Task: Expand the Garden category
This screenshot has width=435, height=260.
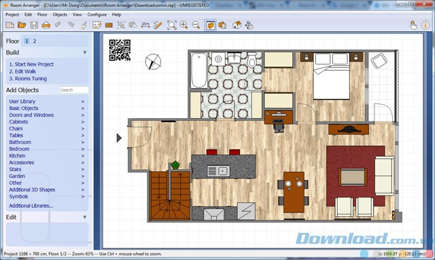Action: pos(47,176)
